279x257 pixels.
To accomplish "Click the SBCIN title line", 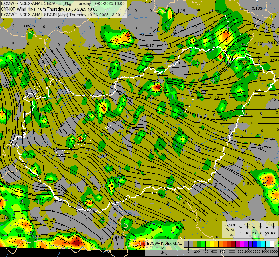I will click(x=60, y=15).
